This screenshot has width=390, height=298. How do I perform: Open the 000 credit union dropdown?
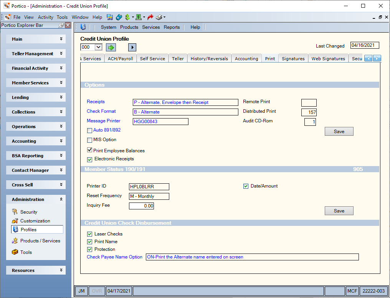(99, 47)
